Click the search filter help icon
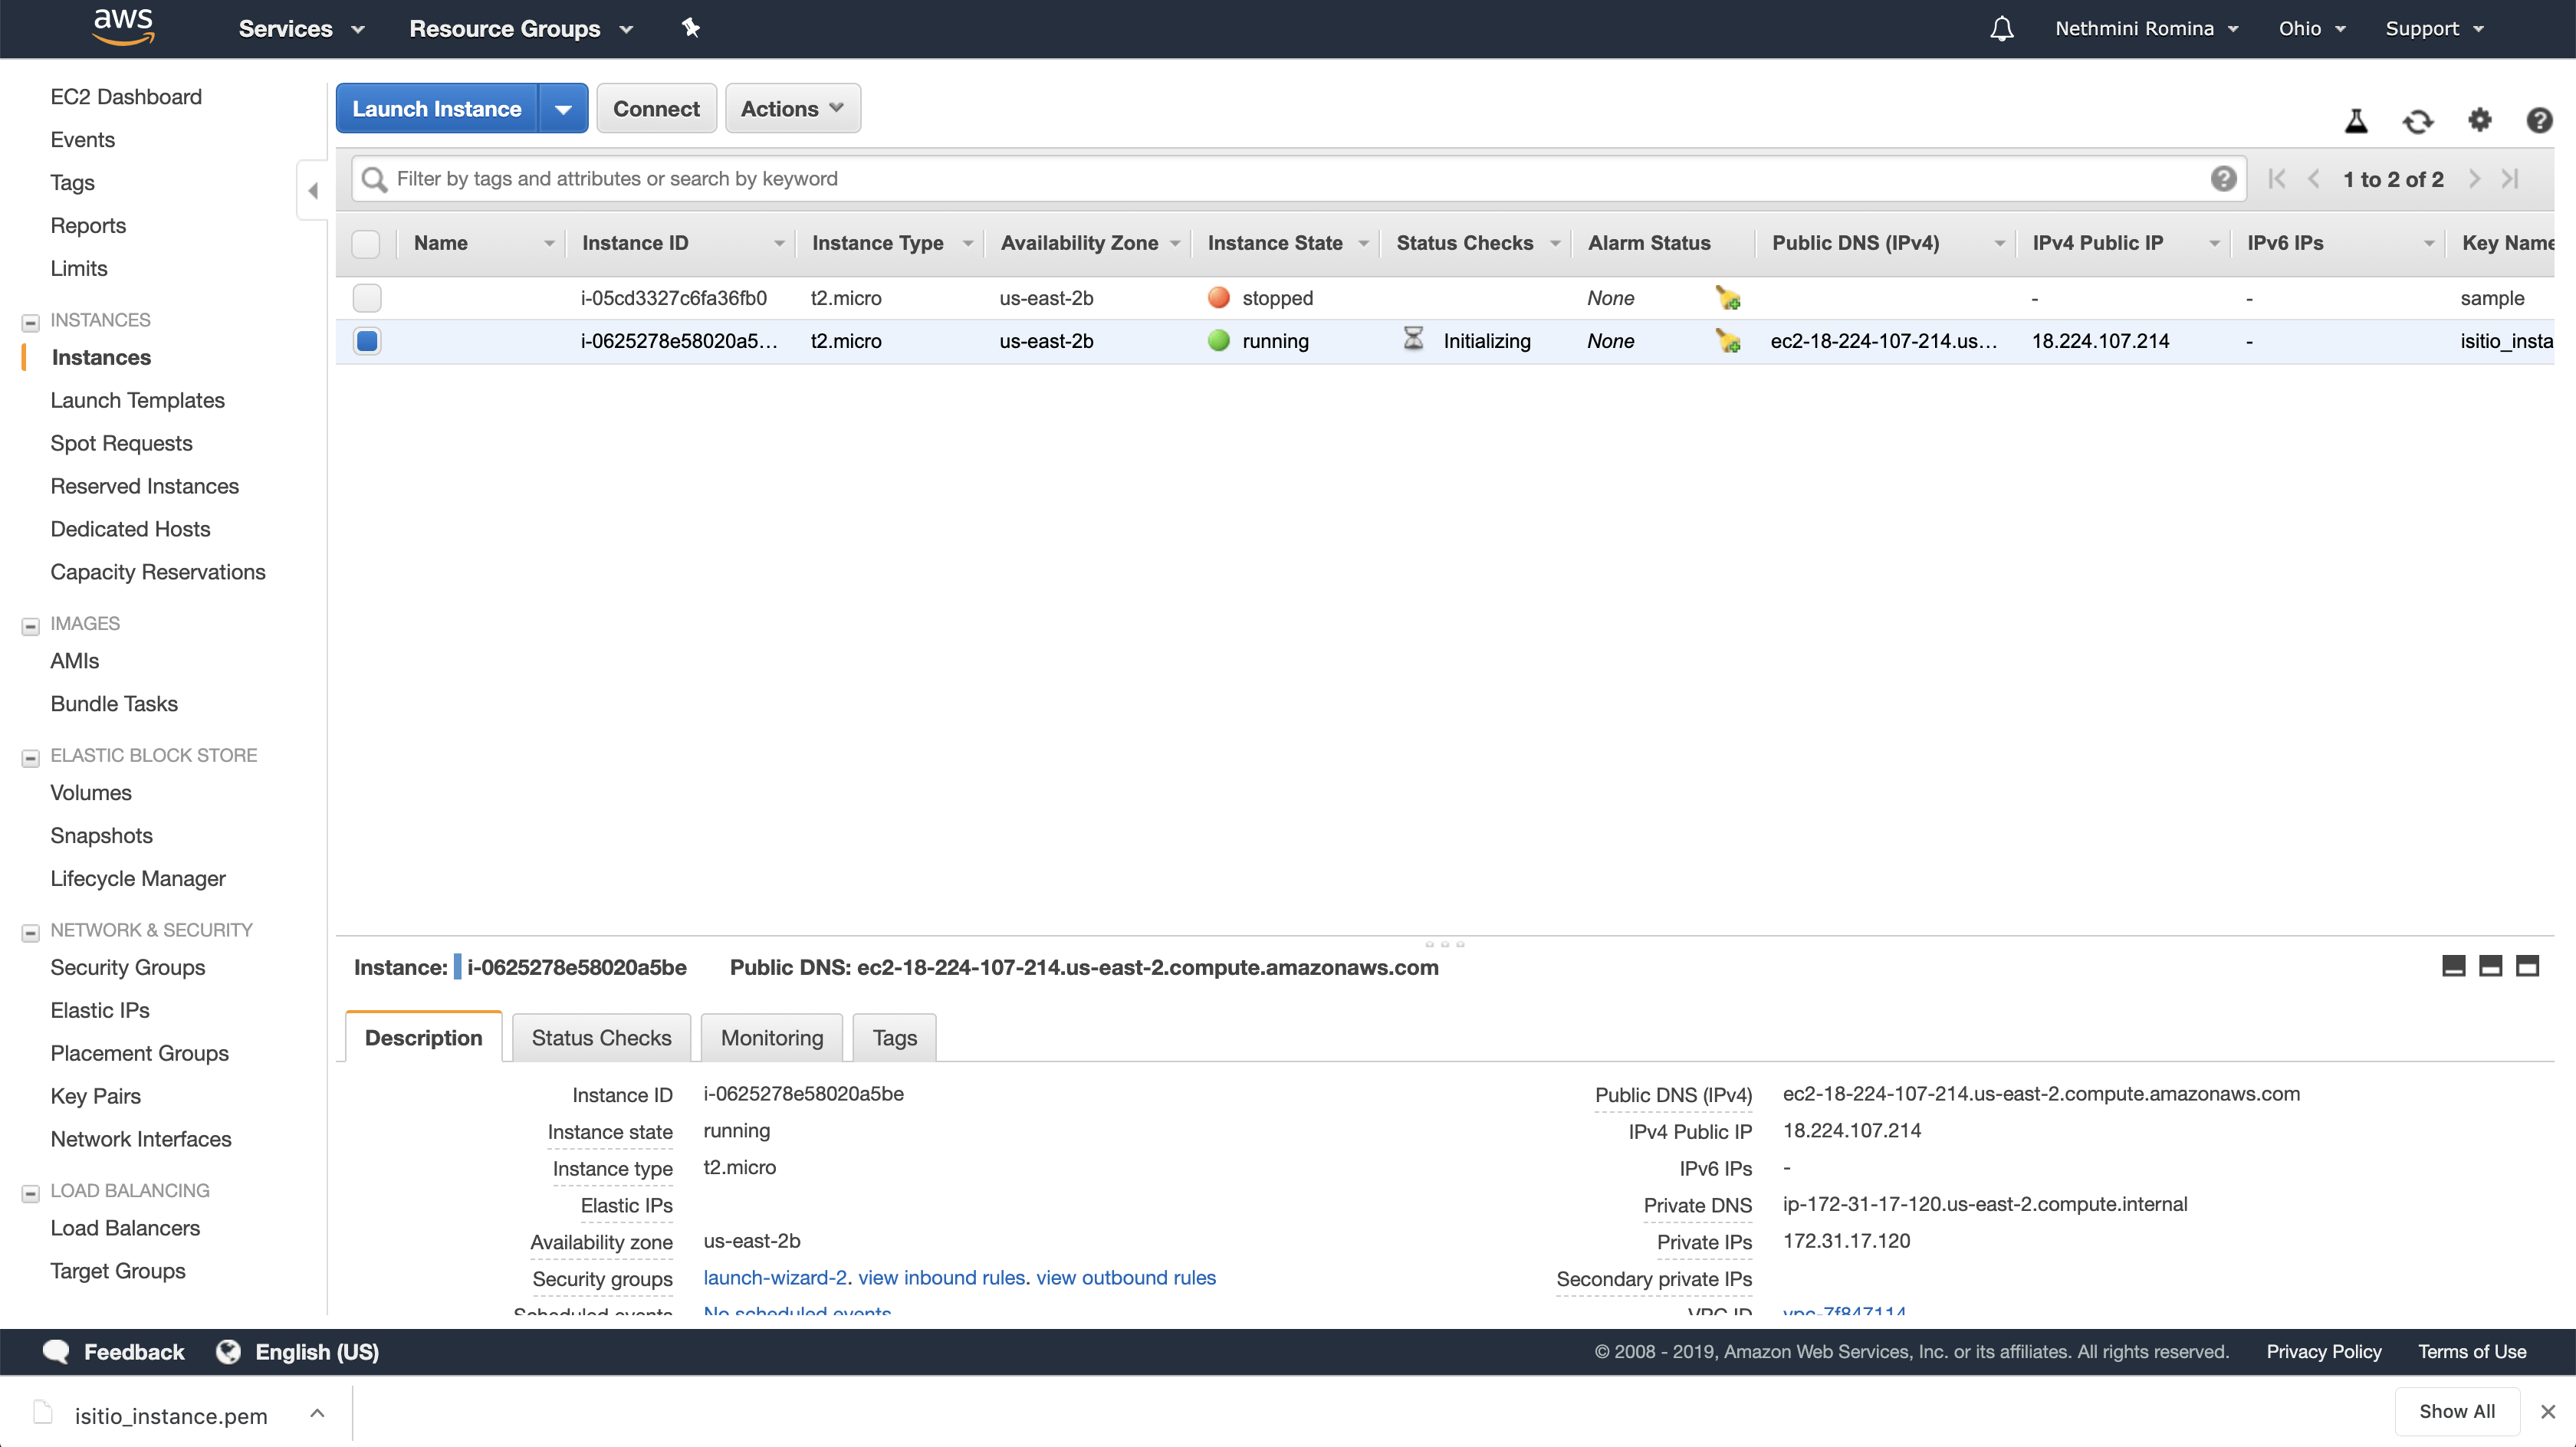 coord(2223,178)
